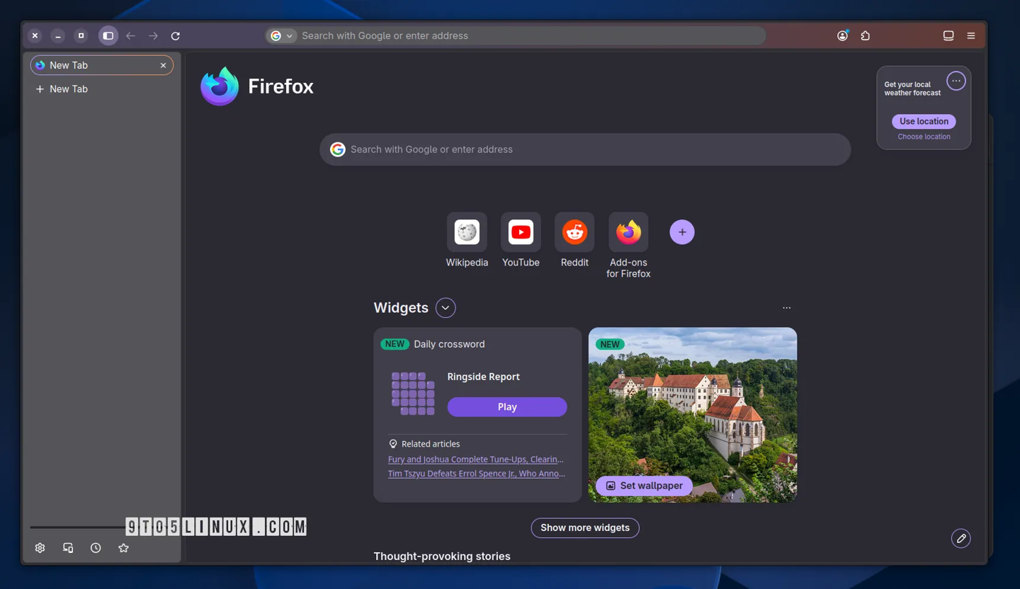This screenshot has width=1020, height=589.
Task: Click the page search box with Google
Action: tap(585, 149)
